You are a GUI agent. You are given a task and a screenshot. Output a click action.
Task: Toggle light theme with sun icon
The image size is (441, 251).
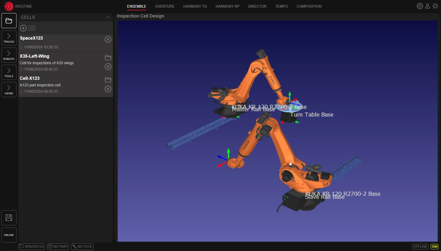[x=435, y=6]
